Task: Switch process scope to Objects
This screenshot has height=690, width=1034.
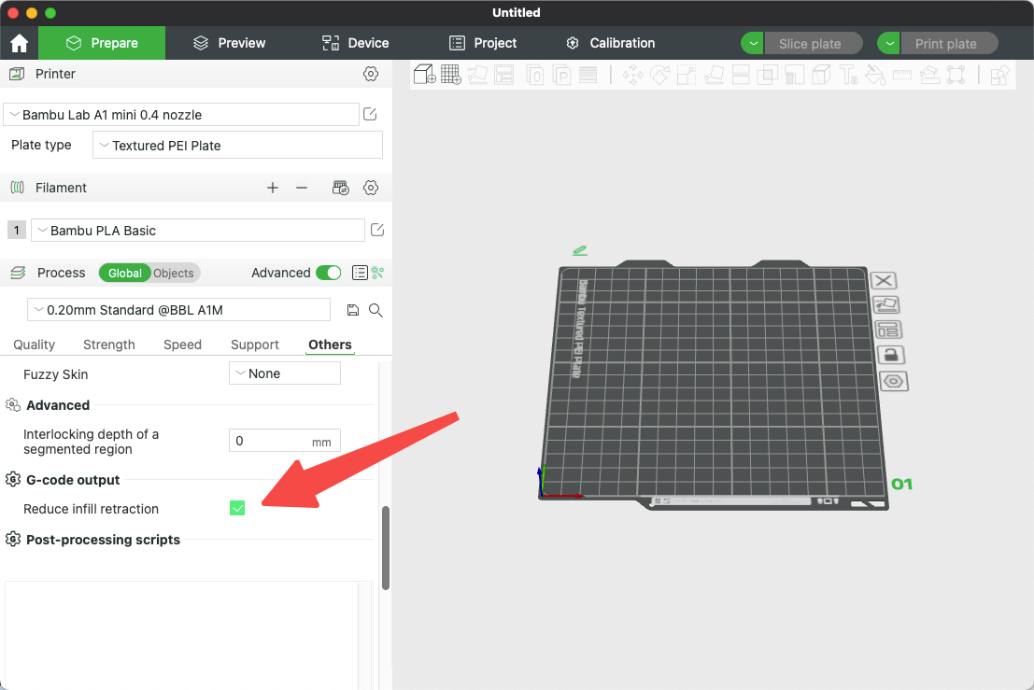Action: (x=174, y=273)
